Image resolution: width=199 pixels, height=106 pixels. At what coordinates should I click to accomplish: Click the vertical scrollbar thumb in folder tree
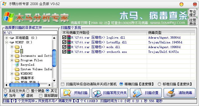[x=54, y=58]
